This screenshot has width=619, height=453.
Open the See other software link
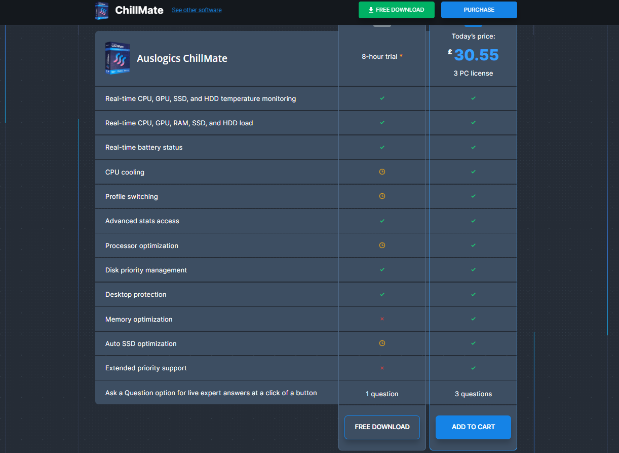tap(197, 10)
